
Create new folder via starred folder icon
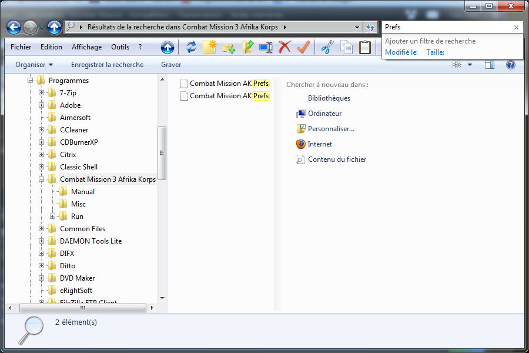coord(209,47)
